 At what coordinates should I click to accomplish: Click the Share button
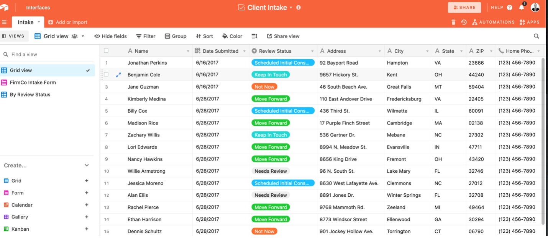464,7
